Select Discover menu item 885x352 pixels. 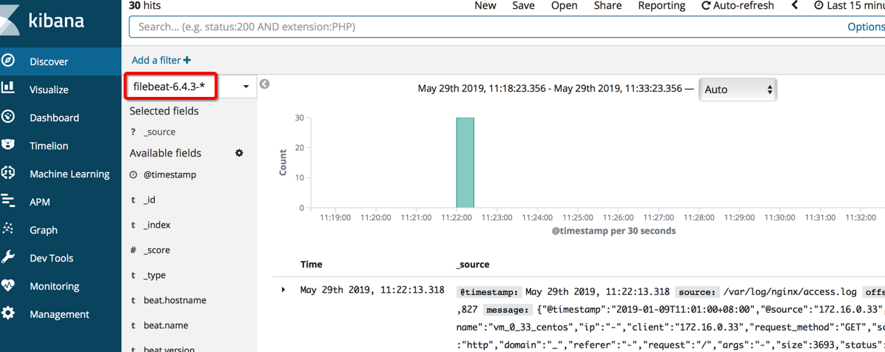(61, 61)
